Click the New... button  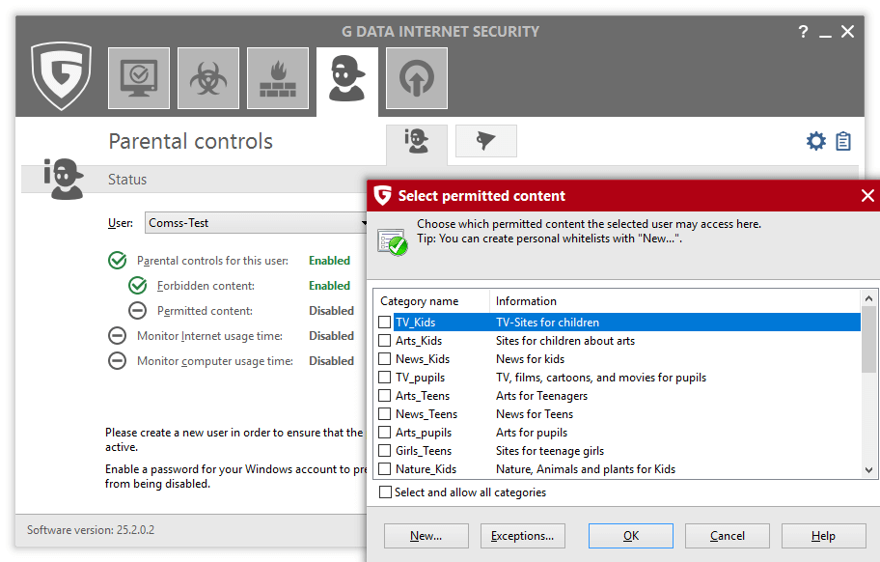426,536
